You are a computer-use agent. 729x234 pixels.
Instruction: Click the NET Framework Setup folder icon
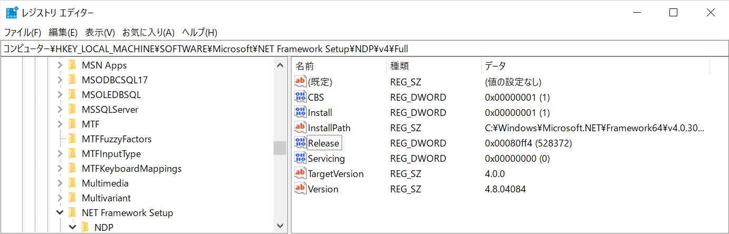(73, 213)
